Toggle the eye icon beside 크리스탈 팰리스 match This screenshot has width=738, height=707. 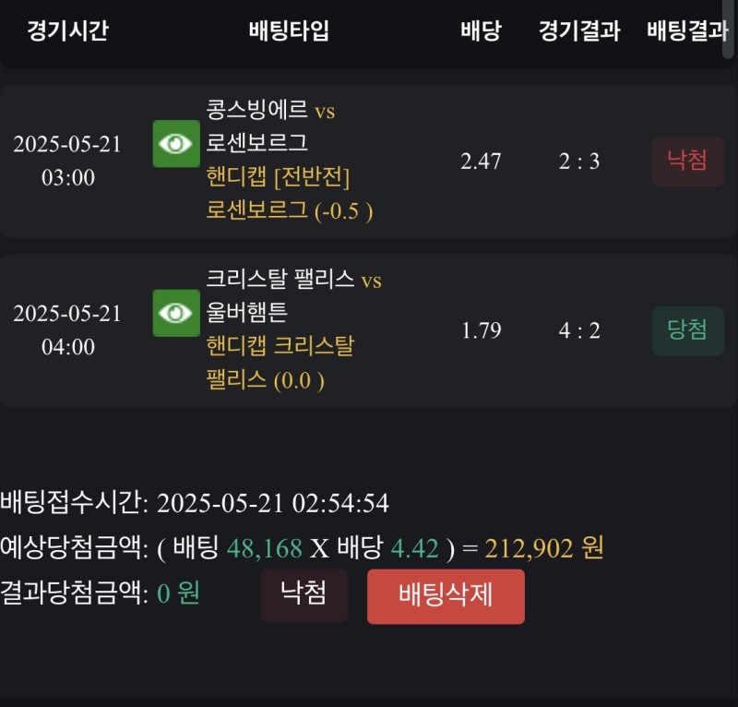pos(175,313)
